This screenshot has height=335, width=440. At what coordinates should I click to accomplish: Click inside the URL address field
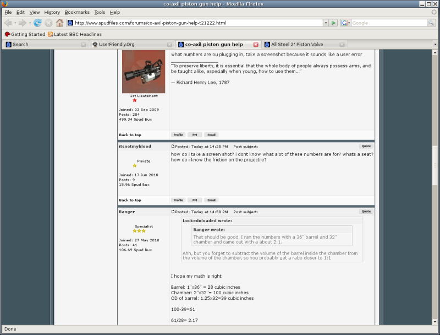coord(193,23)
